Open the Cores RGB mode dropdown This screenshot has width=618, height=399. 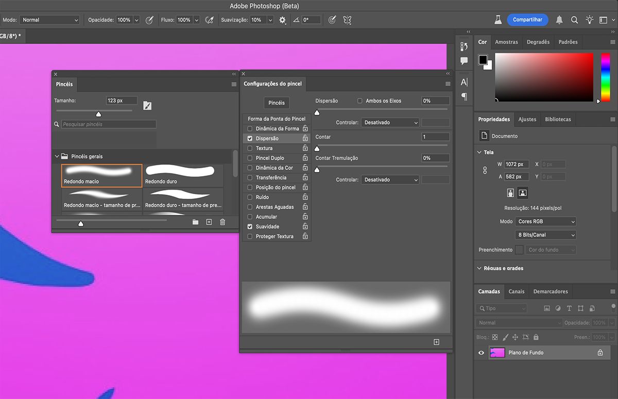545,221
